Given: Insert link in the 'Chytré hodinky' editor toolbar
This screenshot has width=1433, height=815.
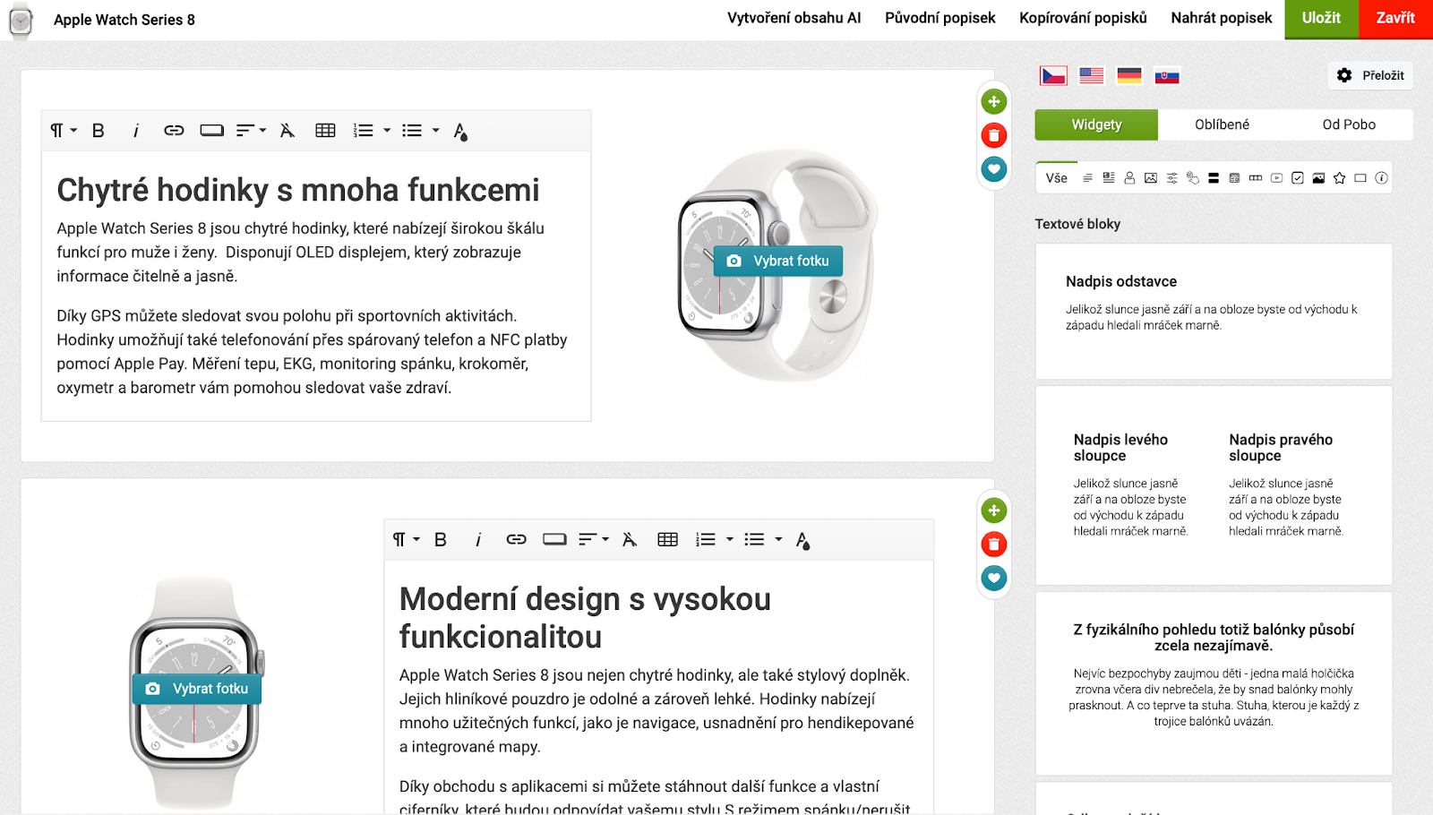Looking at the screenshot, I should pos(174,131).
